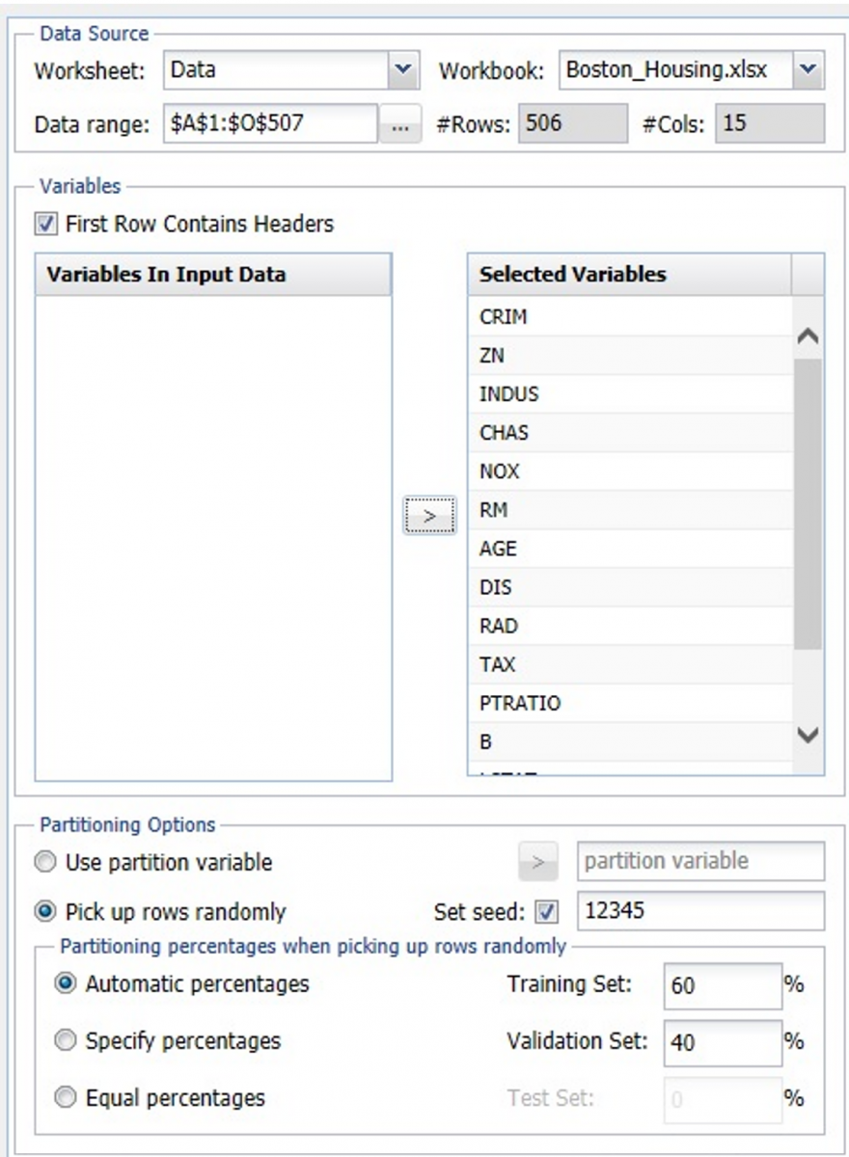849x1157 pixels.
Task: Select Use partition variable option
Action: tap(46, 862)
